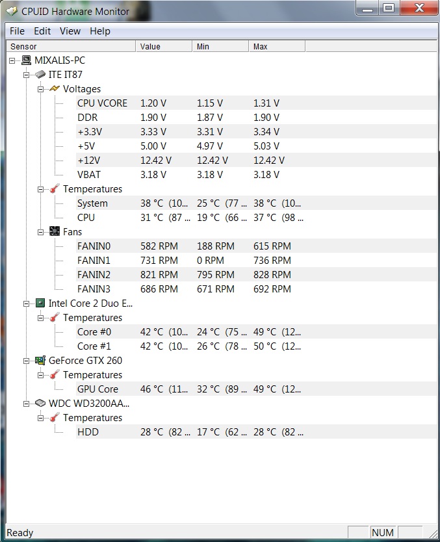440x542 pixels.
Task: Select the GPU Core row
Action: pos(256,389)
